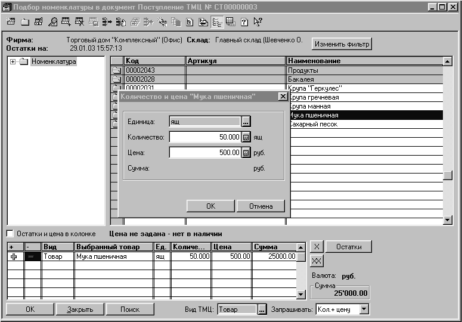The width and height of the screenshot is (462, 322).
Task: Click the arrows-with-hand toolbar icon
Action: click(x=121, y=22)
